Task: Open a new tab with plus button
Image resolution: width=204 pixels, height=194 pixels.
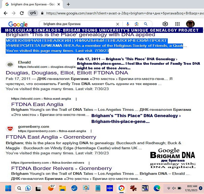Action: [x=68, y=4]
